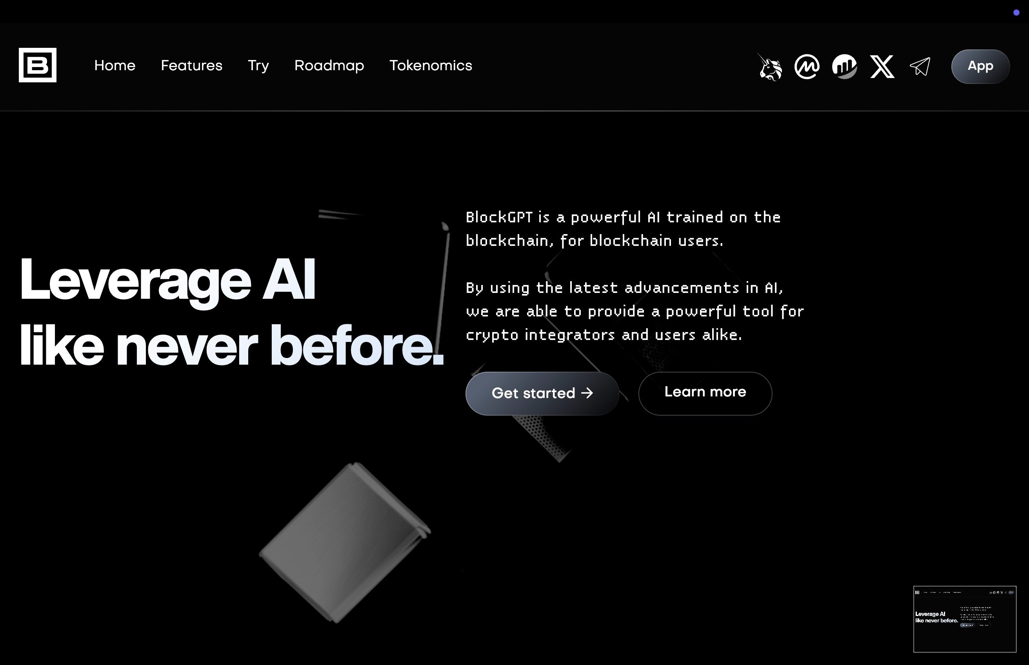Expand the navigation roadmap dropdown
Image resolution: width=1029 pixels, height=665 pixels.
click(x=329, y=66)
